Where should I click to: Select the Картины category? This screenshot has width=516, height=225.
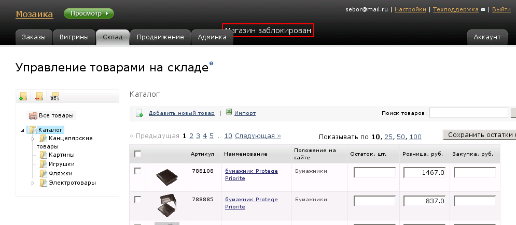[x=62, y=155]
